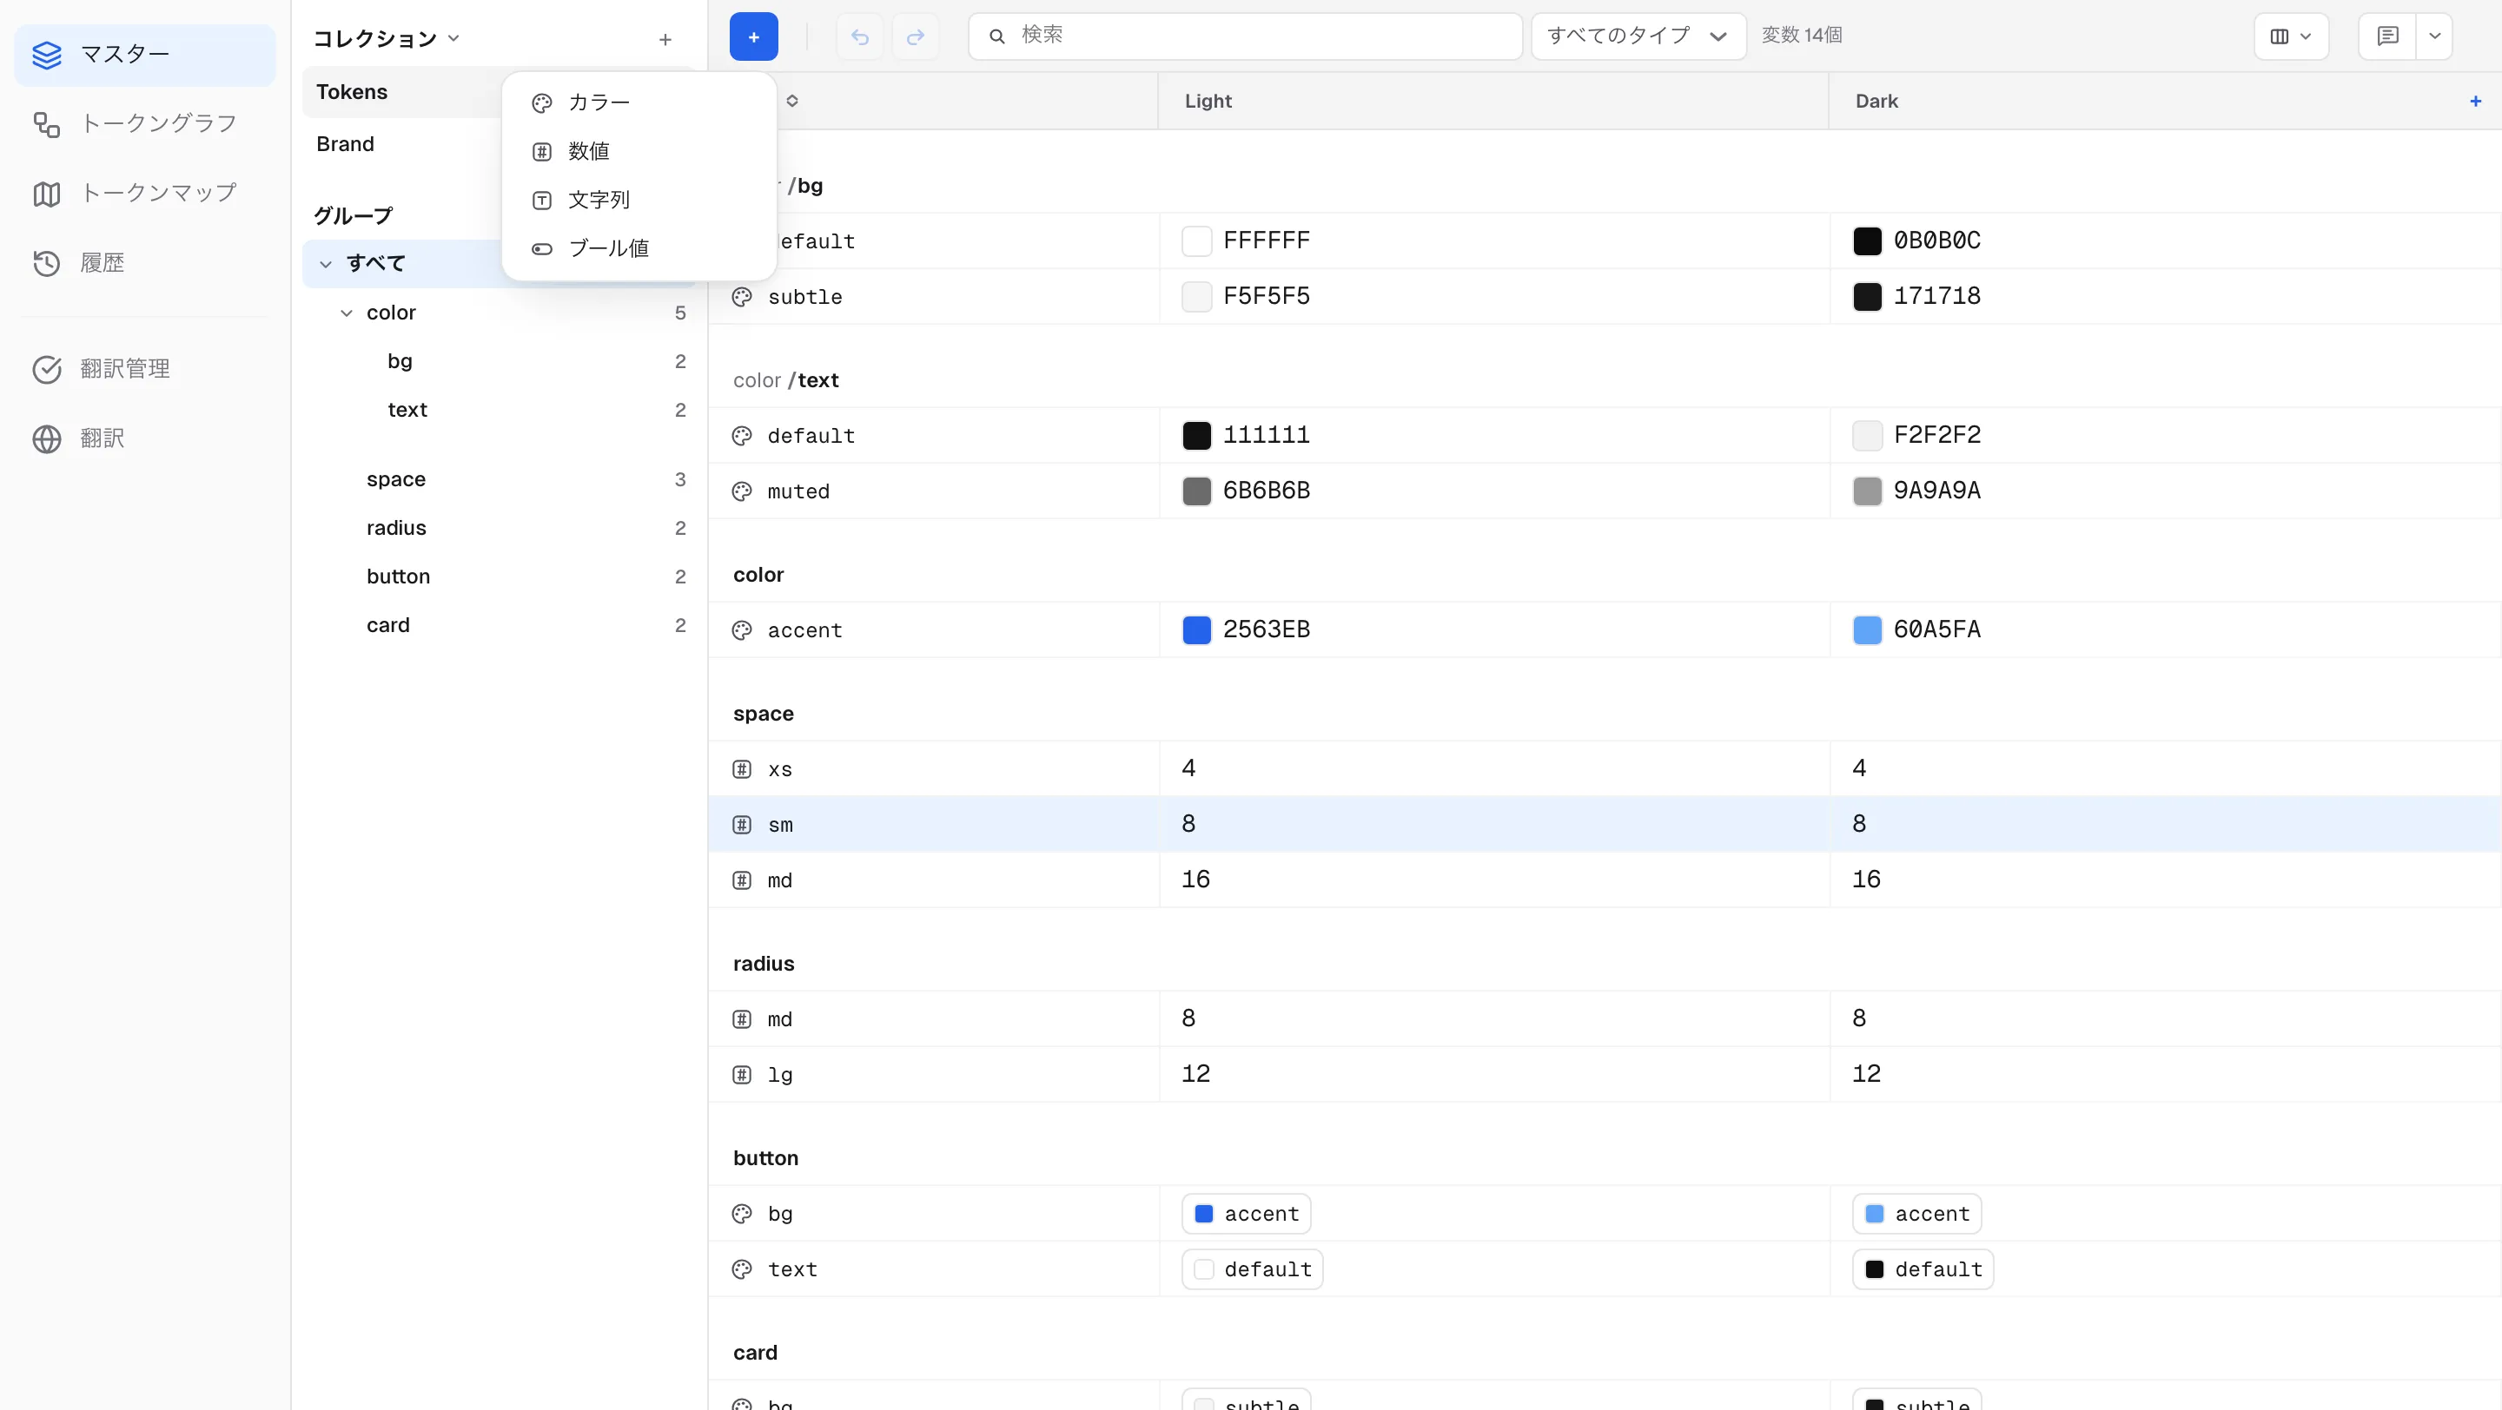
Task: Select the button group in tree
Action: 500,577
